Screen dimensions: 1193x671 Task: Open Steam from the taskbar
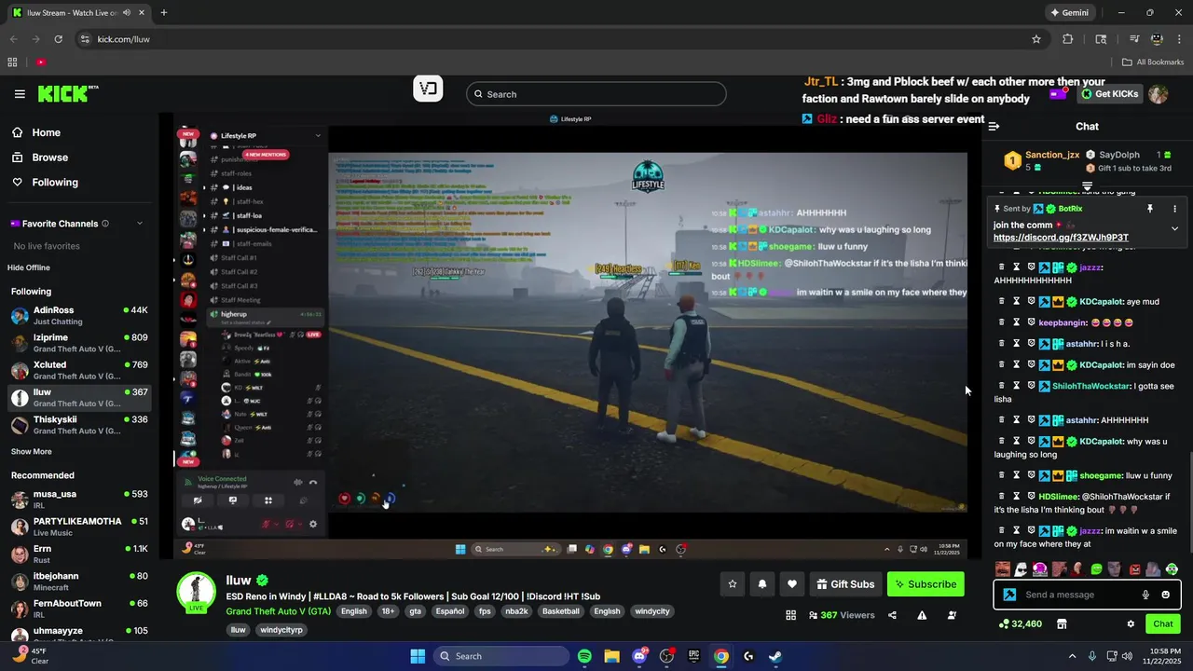(775, 656)
